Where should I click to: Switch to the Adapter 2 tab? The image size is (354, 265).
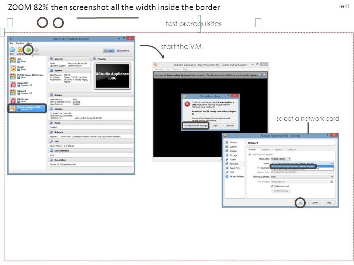click(x=266, y=149)
